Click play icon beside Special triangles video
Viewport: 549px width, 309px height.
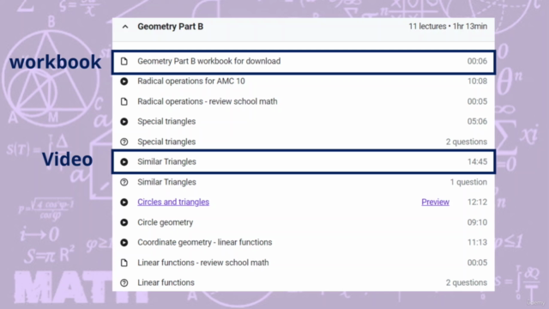(x=124, y=122)
